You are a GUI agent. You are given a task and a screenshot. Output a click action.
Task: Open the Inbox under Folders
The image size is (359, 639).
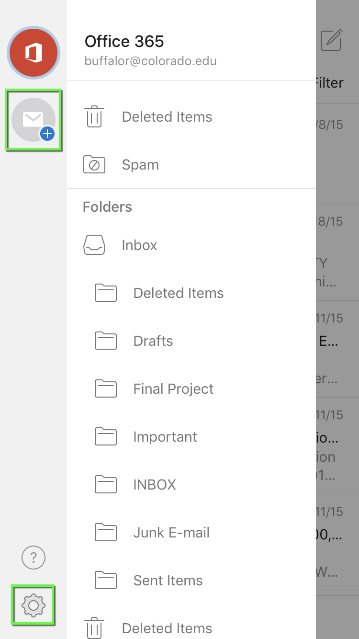coord(139,245)
